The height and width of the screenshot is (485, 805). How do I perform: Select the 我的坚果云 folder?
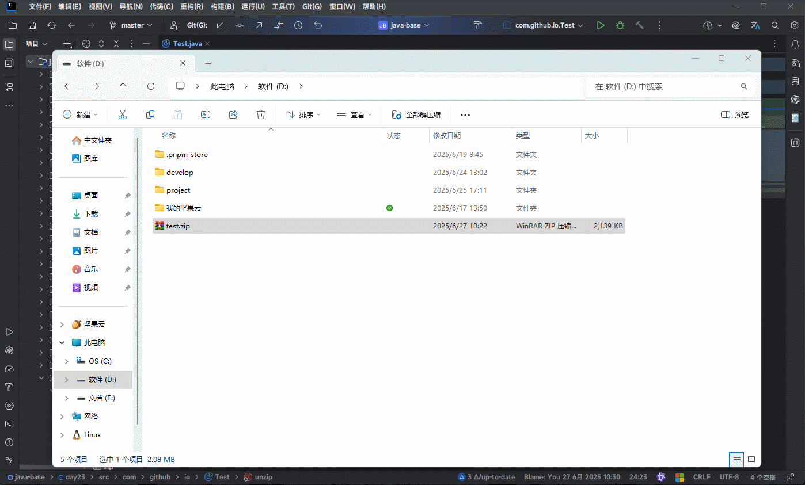(183, 208)
